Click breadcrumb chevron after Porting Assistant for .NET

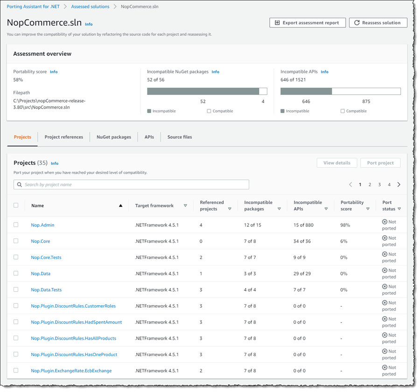(x=65, y=7)
